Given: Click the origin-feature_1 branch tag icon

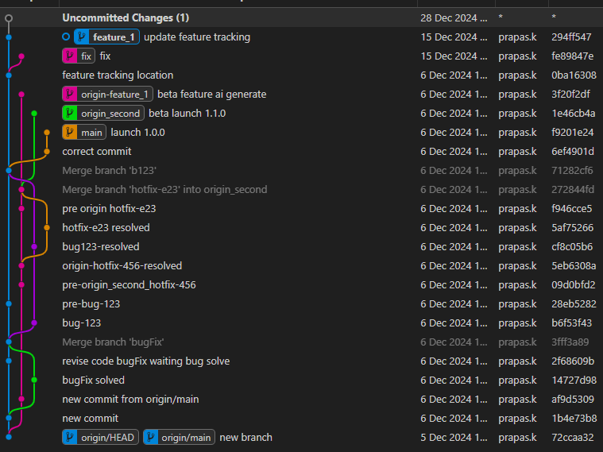Looking at the screenshot, I should [70, 95].
